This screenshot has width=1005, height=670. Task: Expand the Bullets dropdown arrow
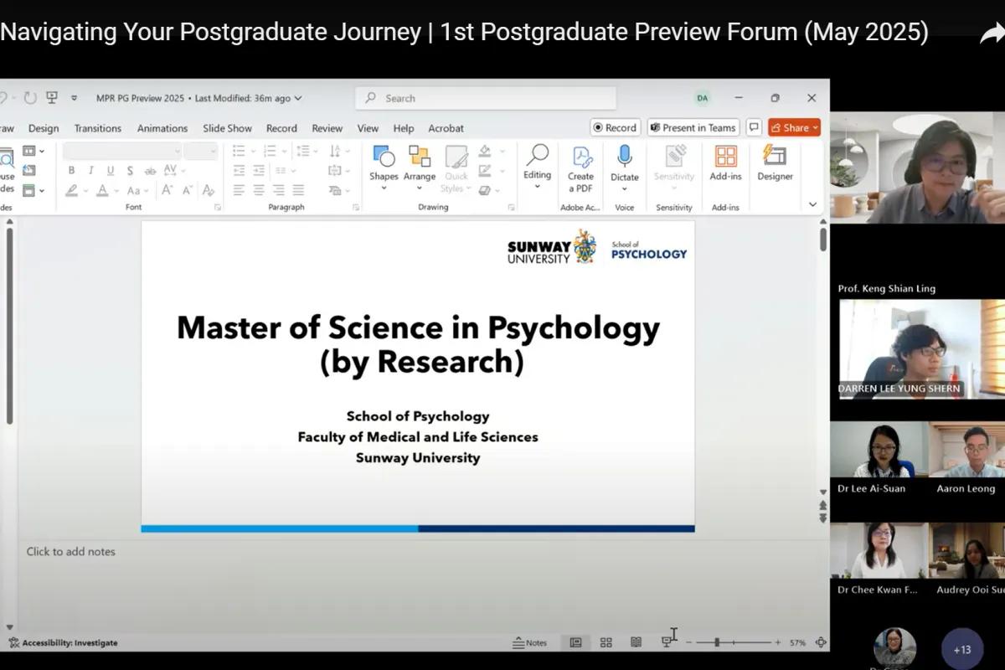point(252,151)
